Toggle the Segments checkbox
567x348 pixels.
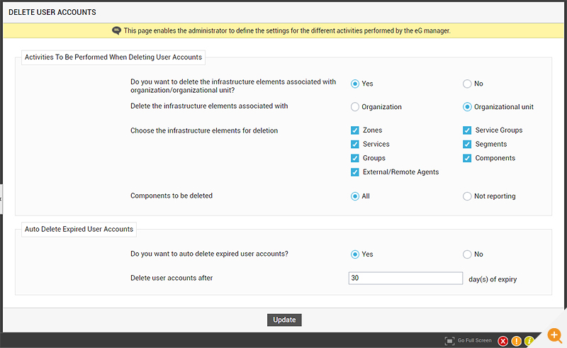[x=467, y=145]
